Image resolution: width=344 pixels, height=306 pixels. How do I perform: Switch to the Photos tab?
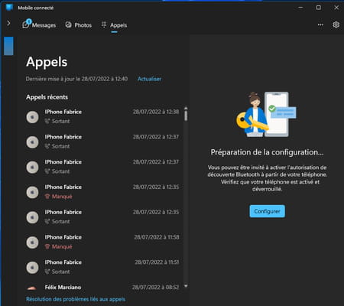[x=79, y=25]
